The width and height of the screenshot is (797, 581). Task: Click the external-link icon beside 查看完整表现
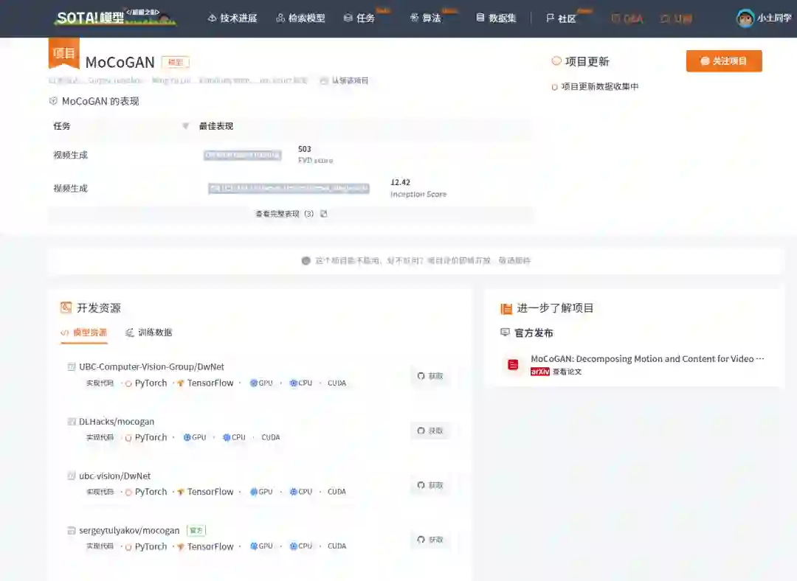point(324,214)
